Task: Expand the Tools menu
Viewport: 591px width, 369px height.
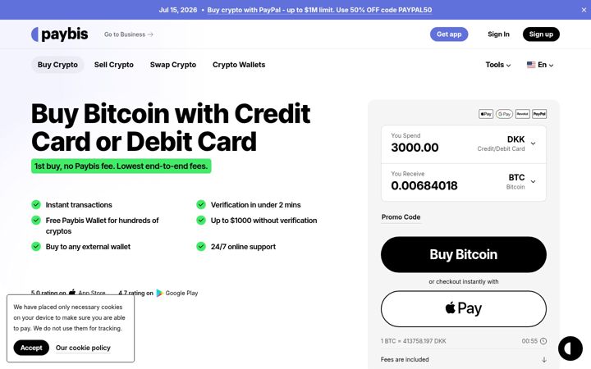Action: tap(498, 65)
